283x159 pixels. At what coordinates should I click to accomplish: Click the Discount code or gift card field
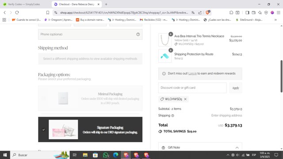click(192, 88)
